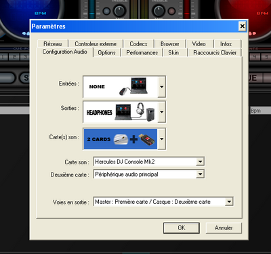This screenshot has width=271, height=254.
Task: Open the Controleur externe tab
Action: (x=96, y=44)
